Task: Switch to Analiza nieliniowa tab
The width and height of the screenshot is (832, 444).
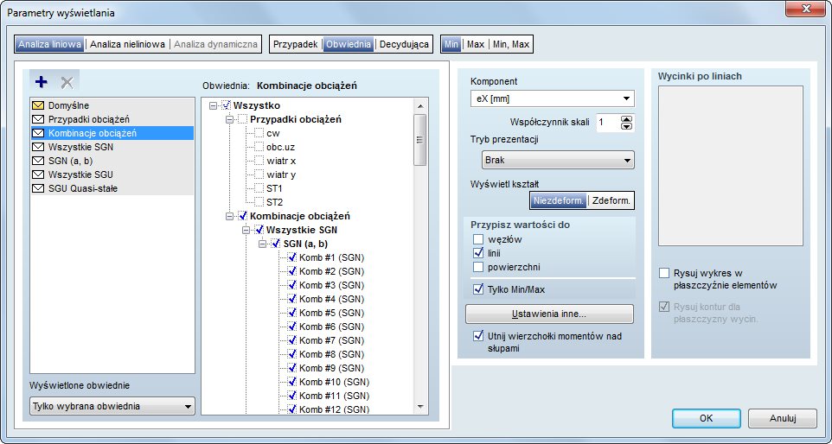Action: click(127, 44)
